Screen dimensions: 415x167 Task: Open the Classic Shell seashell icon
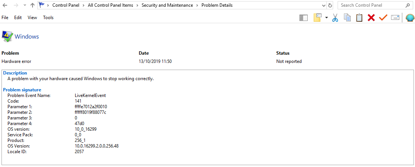tap(410, 18)
